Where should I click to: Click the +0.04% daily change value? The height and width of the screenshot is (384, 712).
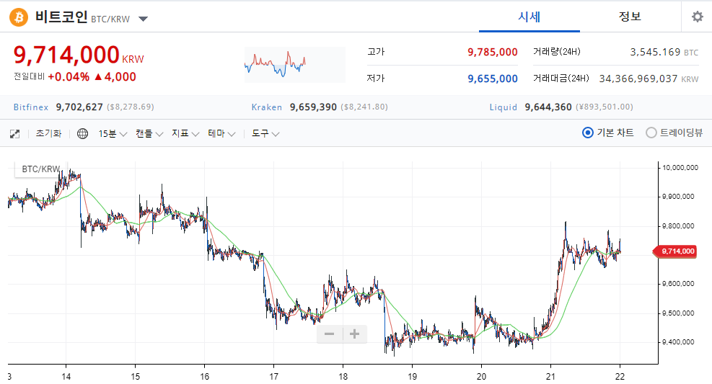(x=69, y=77)
